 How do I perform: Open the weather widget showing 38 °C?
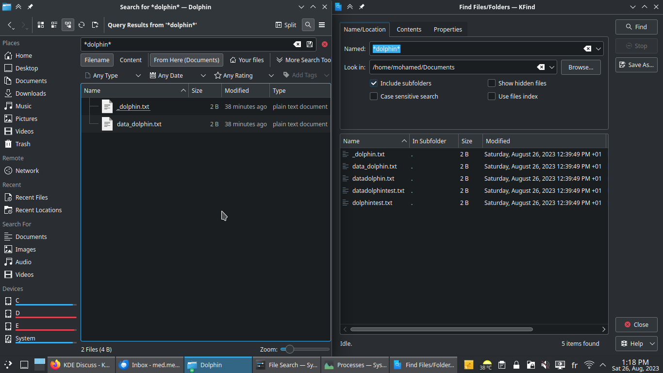pos(486,365)
